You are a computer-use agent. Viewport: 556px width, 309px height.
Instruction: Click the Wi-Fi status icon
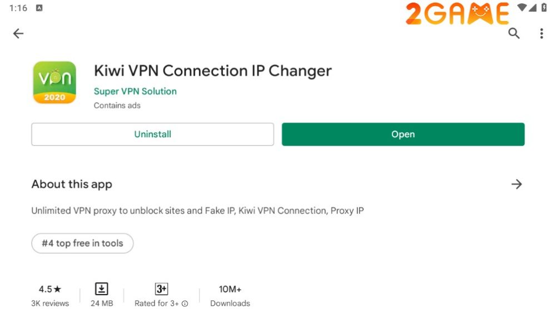pyautogui.click(x=522, y=8)
